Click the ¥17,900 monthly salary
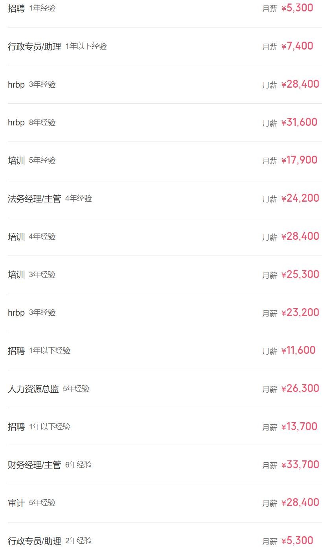Image resolution: width=322 pixels, height=550 pixels. click(x=299, y=160)
